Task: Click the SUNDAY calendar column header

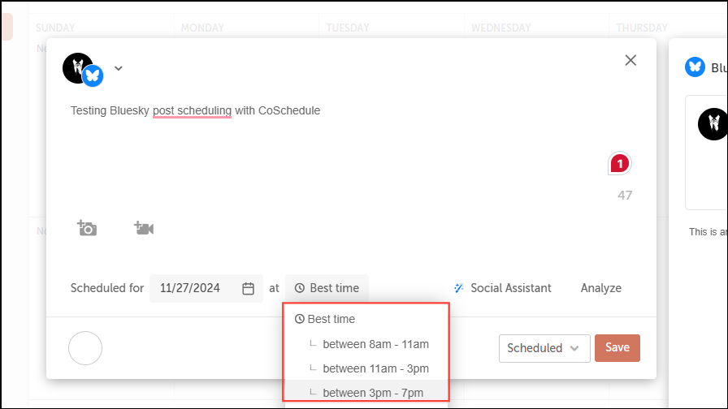Action: 55,28
